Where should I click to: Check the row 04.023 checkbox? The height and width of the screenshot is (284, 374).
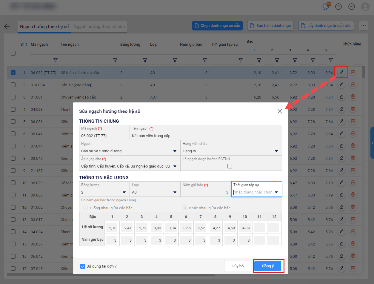[x=13, y=109]
